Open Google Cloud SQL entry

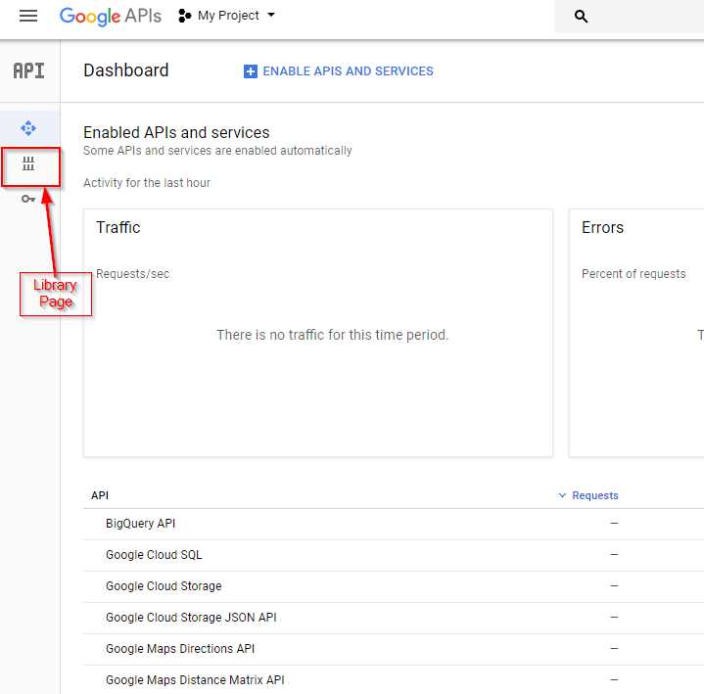point(154,555)
